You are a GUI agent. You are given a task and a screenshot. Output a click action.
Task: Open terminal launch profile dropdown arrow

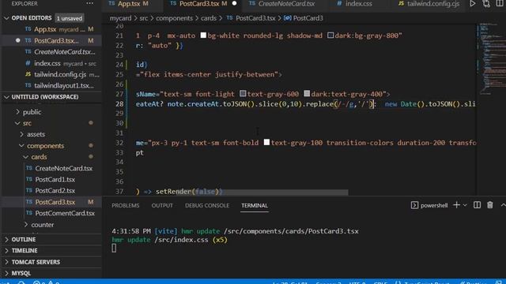tap(465, 205)
